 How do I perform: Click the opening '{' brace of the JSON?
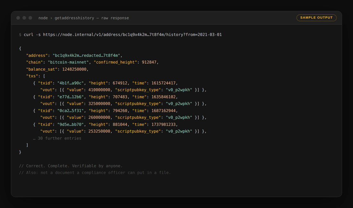click(x=20, y=48)
